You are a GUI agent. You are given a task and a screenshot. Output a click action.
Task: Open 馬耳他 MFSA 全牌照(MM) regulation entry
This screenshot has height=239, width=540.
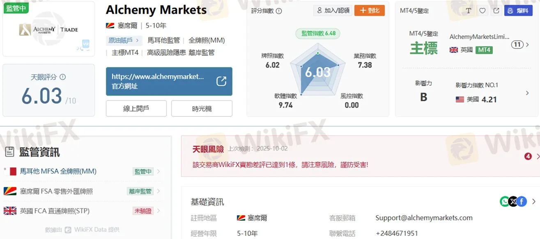pos(82,171)
